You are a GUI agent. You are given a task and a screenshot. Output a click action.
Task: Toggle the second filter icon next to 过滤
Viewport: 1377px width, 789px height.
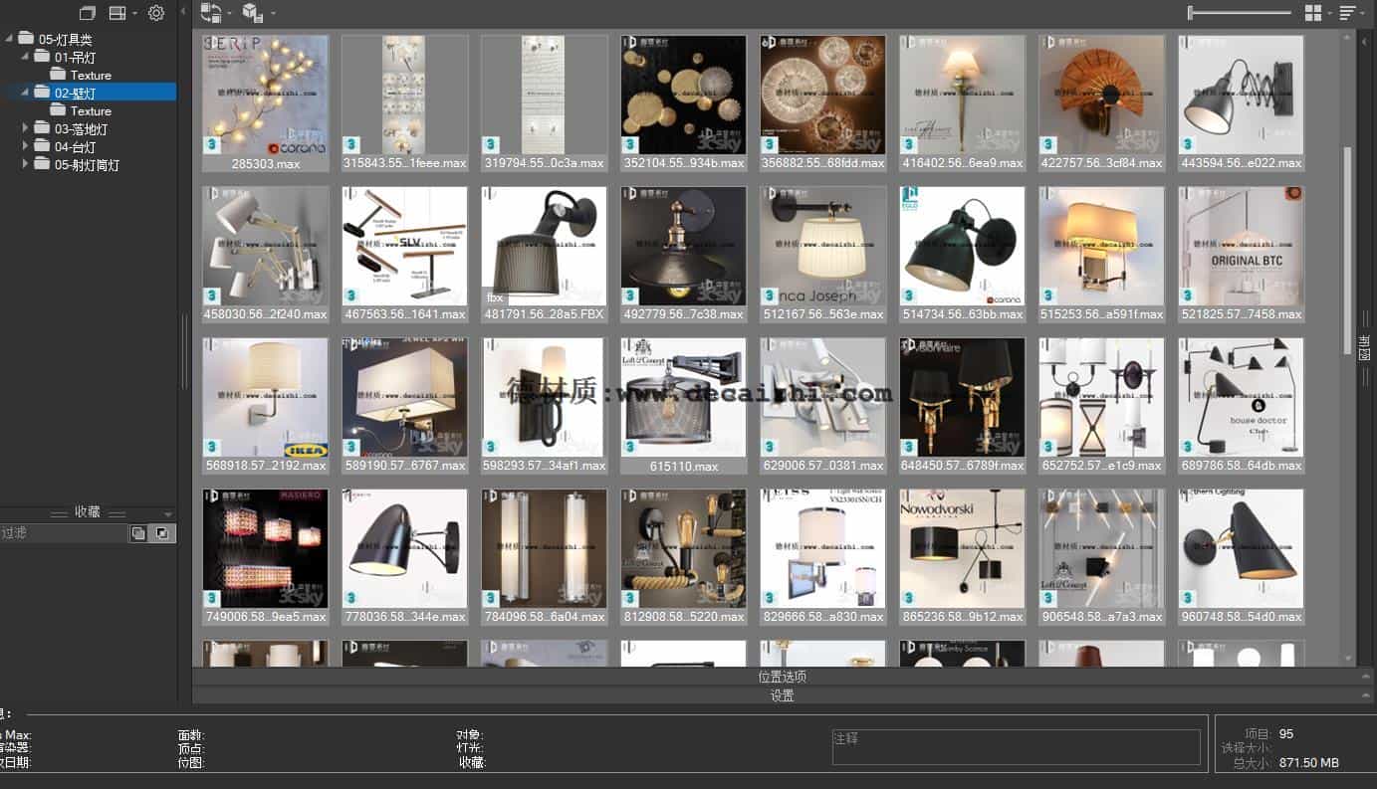(160, 533)
